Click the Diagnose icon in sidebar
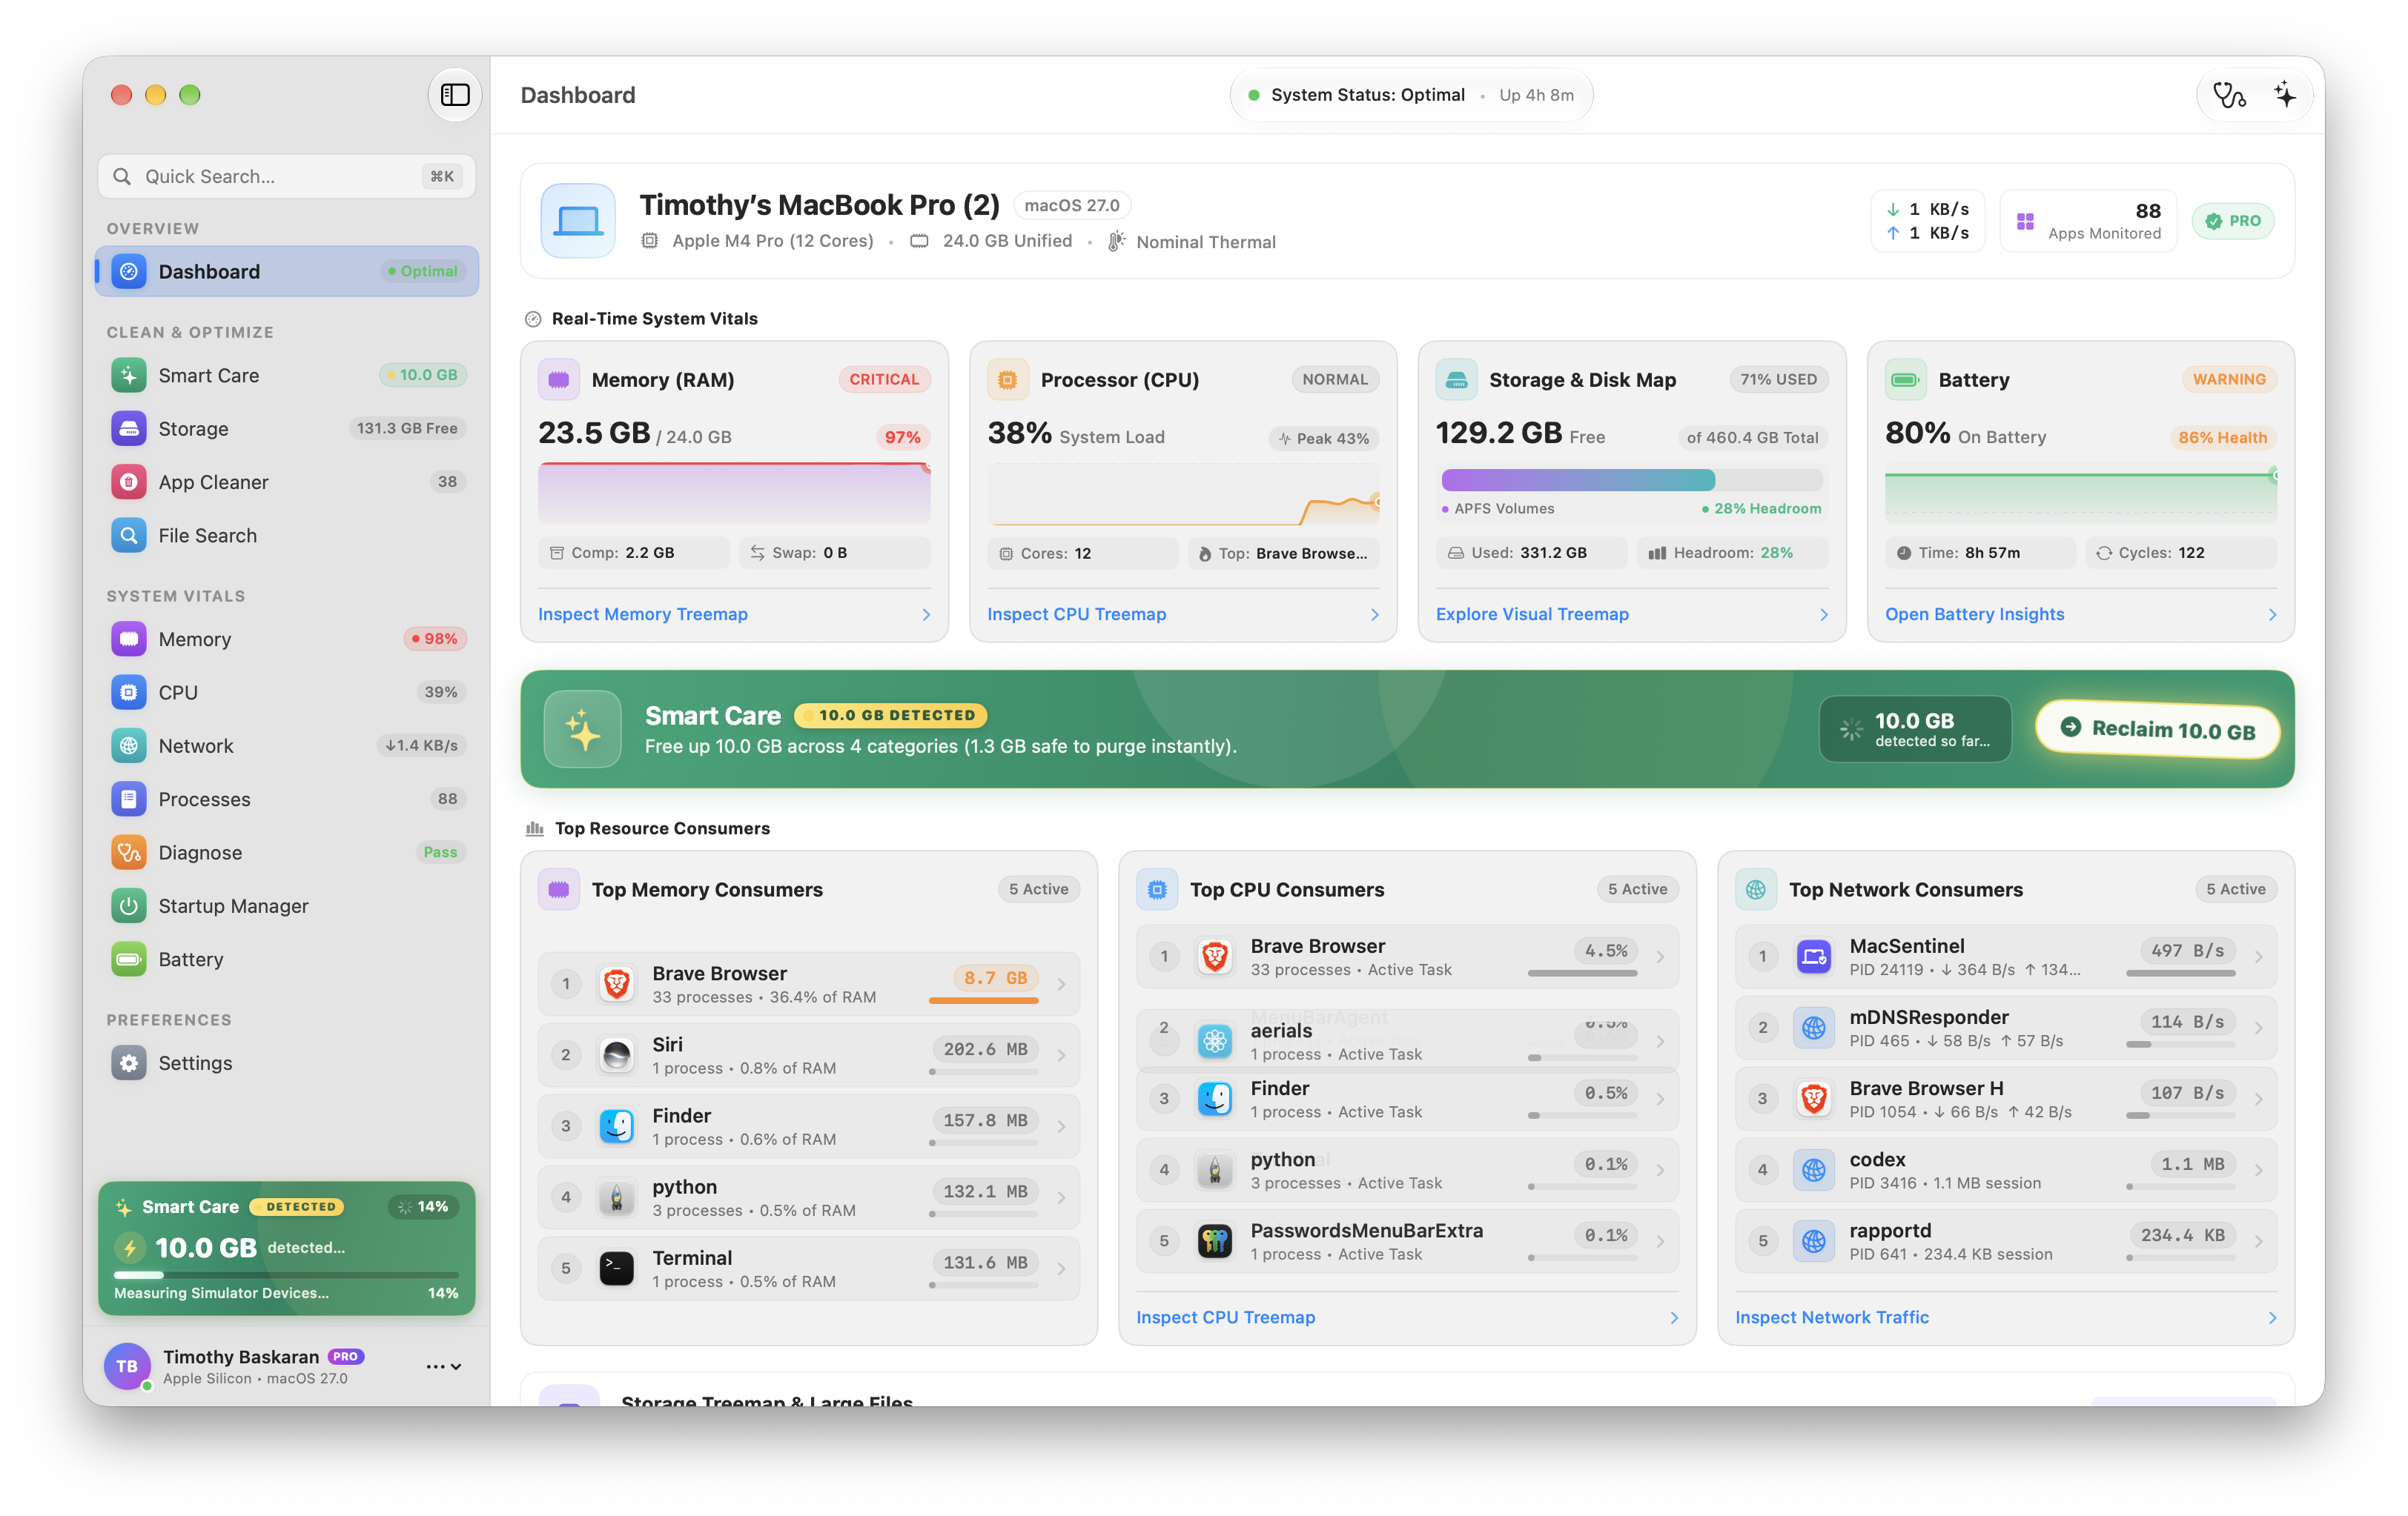 [128, 852]
